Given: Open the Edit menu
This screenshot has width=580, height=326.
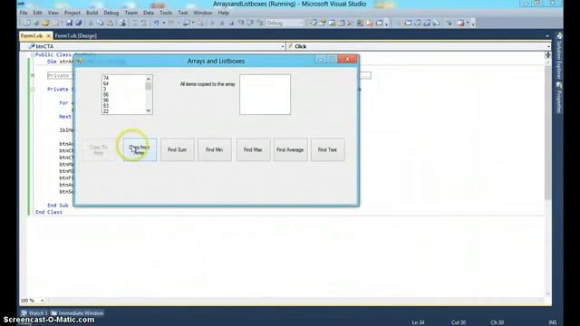Looking at the screenshot, I should coord(37,13).
